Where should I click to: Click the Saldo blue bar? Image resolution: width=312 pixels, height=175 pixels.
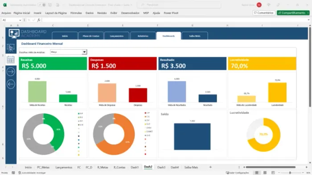coord(192,136)
